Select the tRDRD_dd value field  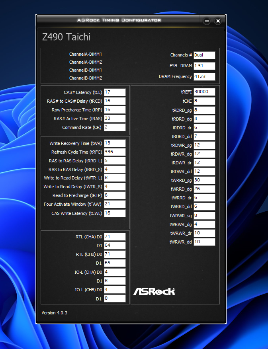[204, 136]
